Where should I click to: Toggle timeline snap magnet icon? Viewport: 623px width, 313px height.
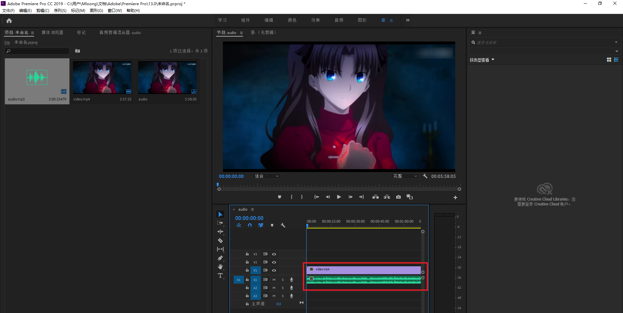tap(250, 225)
